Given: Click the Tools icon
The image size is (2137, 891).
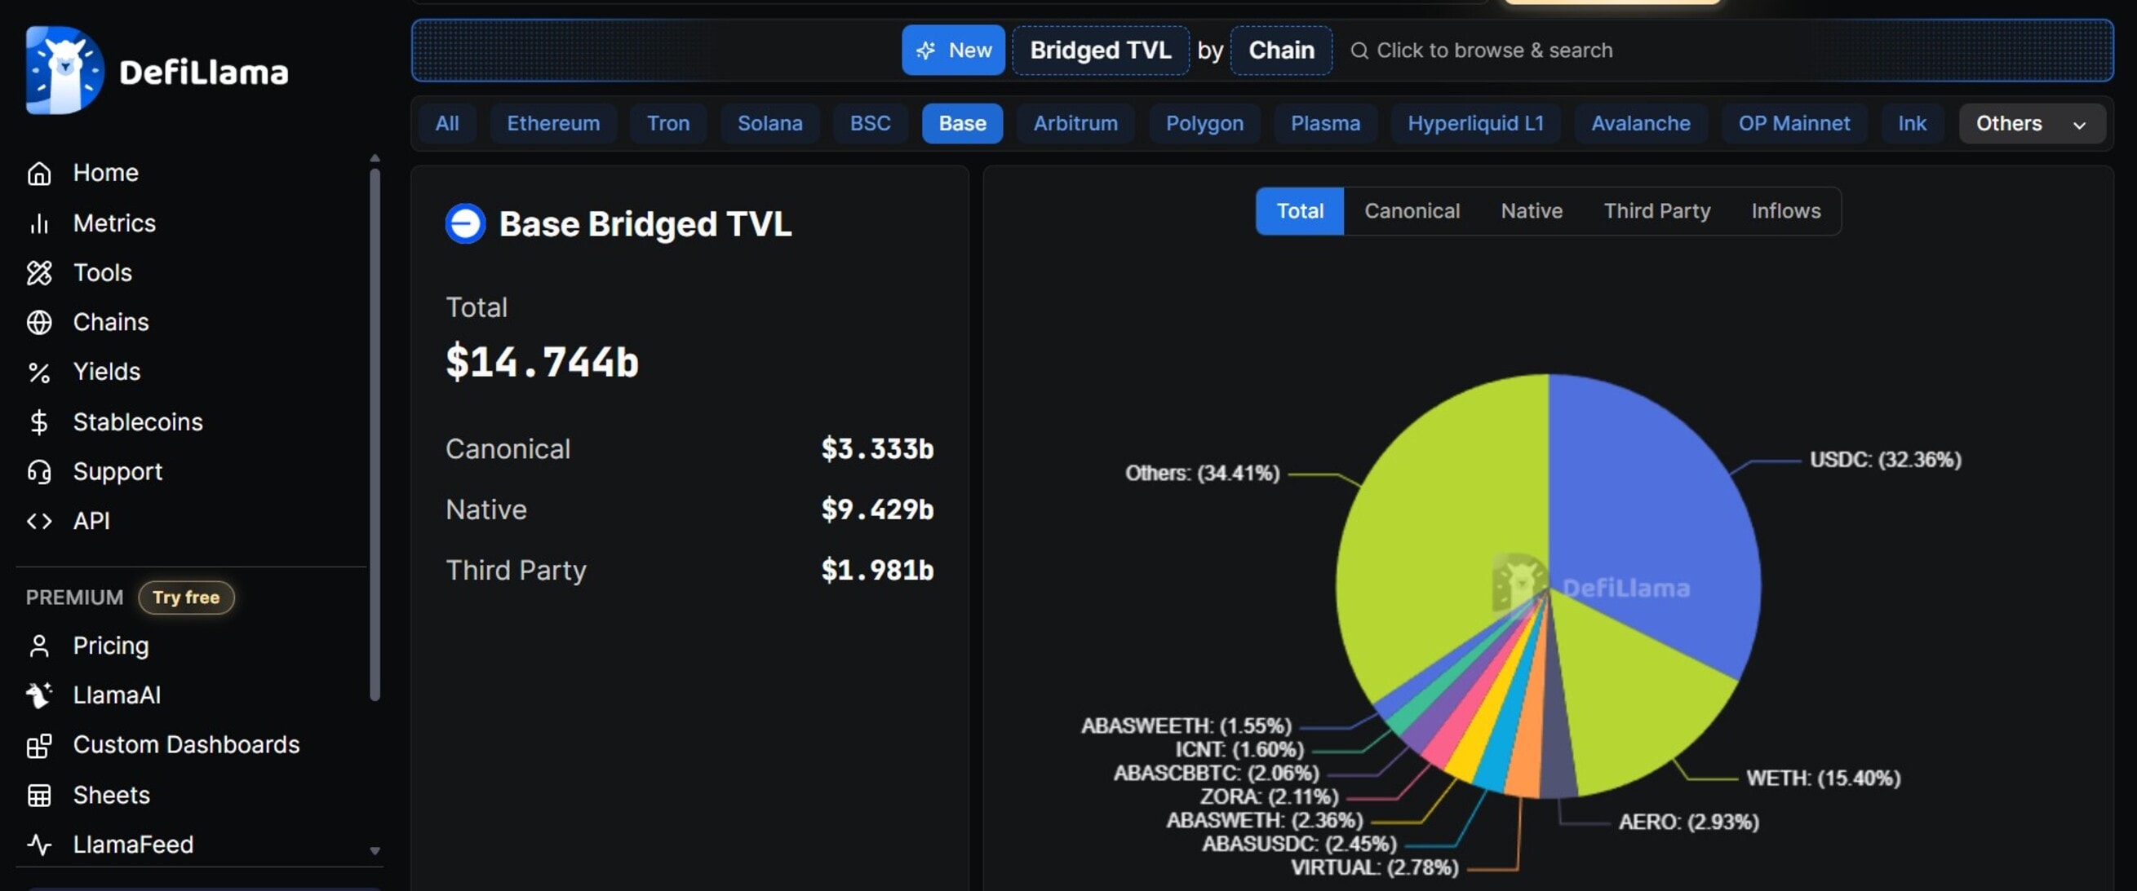Looking at the screenshot, I should point(40,271).
